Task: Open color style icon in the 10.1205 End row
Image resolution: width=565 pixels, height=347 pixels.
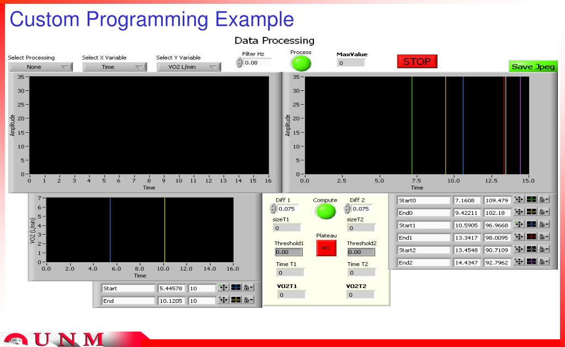Action: [236, 300]
